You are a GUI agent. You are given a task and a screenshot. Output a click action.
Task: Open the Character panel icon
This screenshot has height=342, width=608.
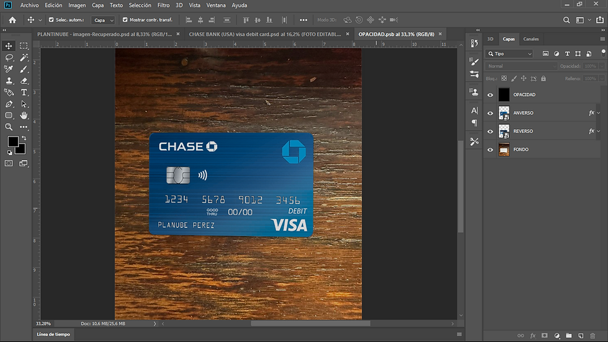click(474, 110)
